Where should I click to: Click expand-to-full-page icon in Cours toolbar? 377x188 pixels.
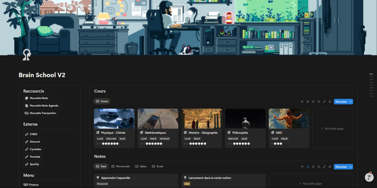click(324, 102)
